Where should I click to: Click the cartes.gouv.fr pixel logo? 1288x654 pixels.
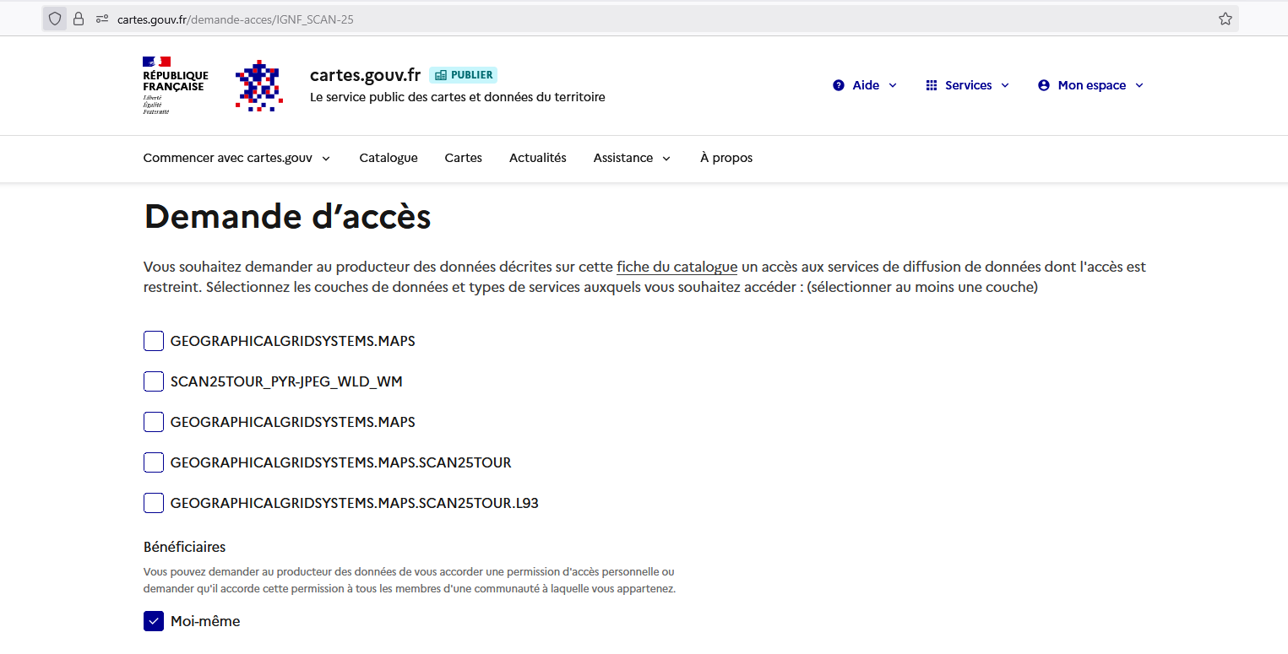tap(259, 85)
